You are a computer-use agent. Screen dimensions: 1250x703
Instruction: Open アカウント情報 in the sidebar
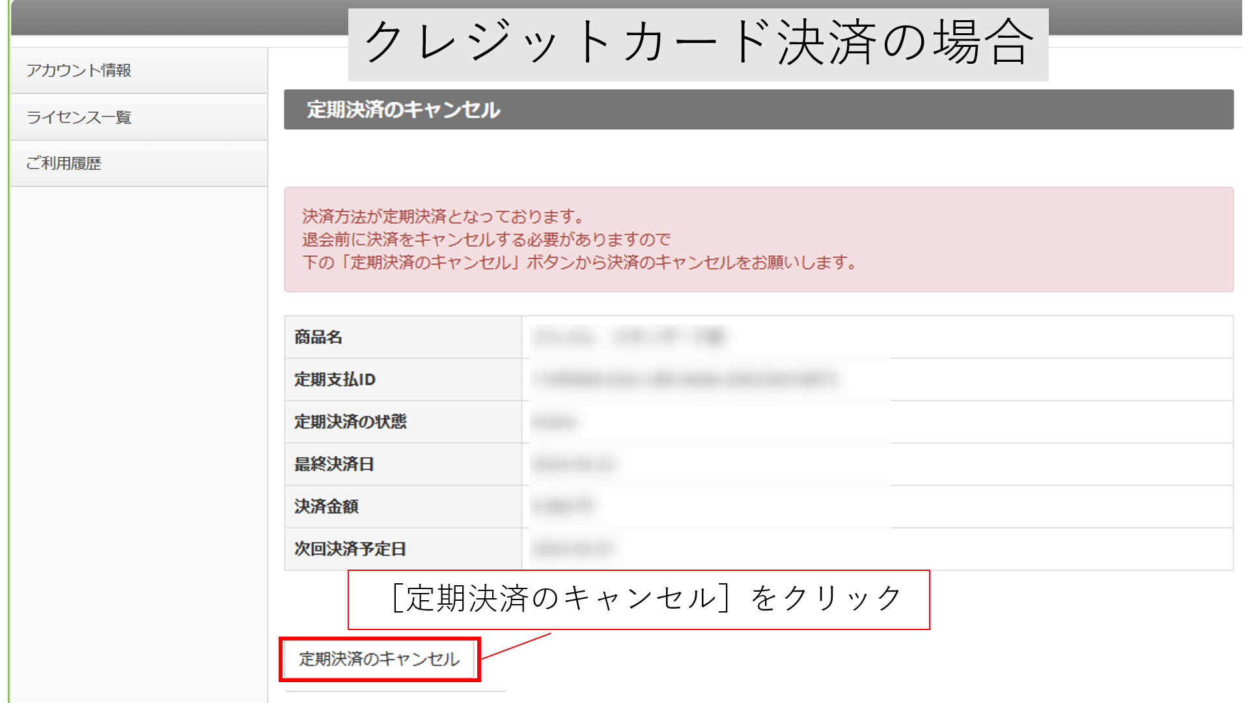[79, 70]
